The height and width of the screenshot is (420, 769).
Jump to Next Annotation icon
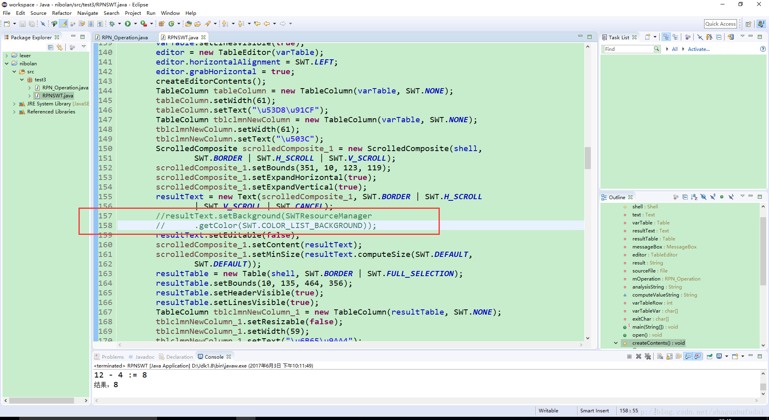225,24
